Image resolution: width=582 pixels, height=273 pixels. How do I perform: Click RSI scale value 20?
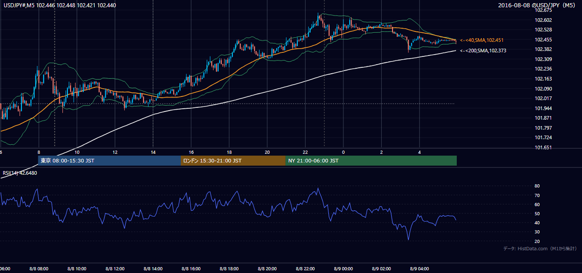click(x=537, y=241)
